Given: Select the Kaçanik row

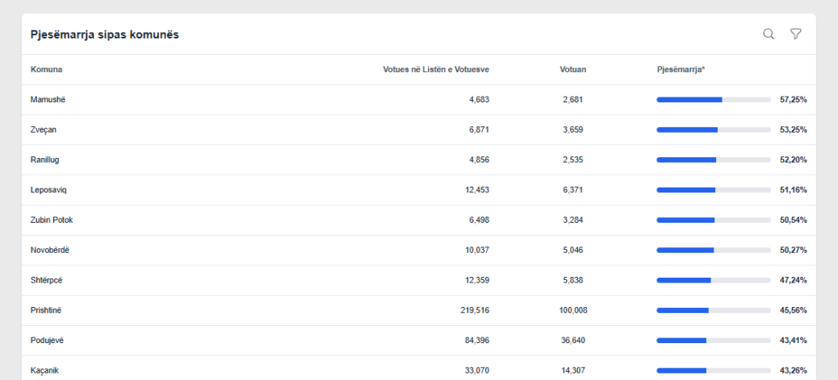Looking at the screenshot, I should click(46, 370).
